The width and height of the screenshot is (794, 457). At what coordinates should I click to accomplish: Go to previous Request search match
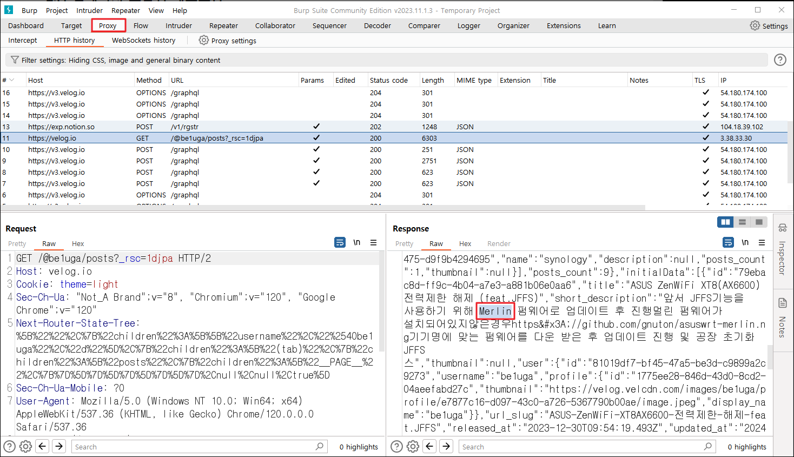point(42,446)
